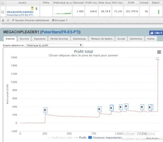The image size is (163, 142).
Task: Open the Succès tab
Action: coord(121,39)
